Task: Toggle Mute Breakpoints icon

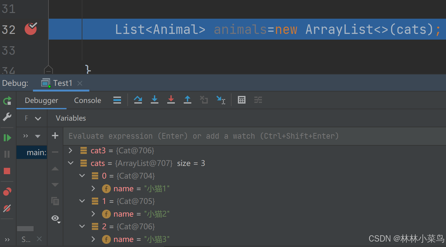Action: coord(7,208)
